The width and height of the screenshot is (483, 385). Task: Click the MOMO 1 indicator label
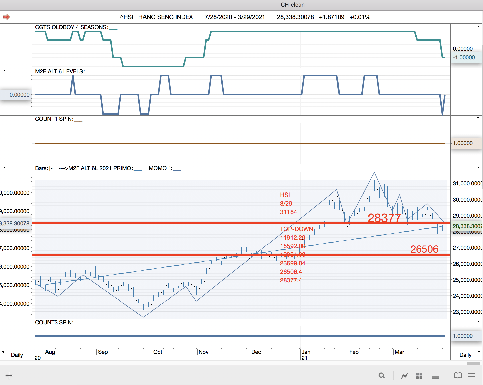161,168
